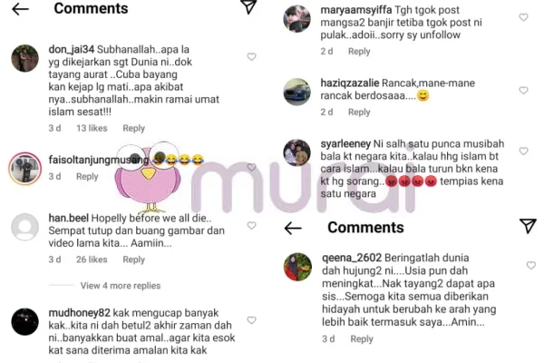The image size is (544, 363).
Task: Like don_jai34's comment with the heart
Action: [251, 56]
